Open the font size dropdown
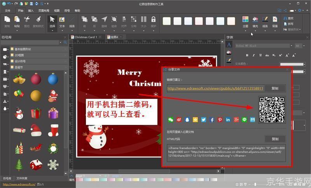The image size is (311, 188). pos(304,46)
